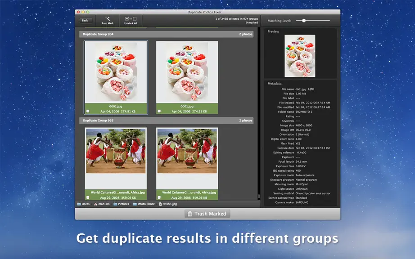Adjust the Matching Level slider

(x=304, y=21)
